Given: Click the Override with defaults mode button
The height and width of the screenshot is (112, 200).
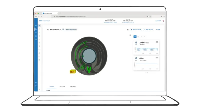Looking at the screenshot, I should [71, 29].
